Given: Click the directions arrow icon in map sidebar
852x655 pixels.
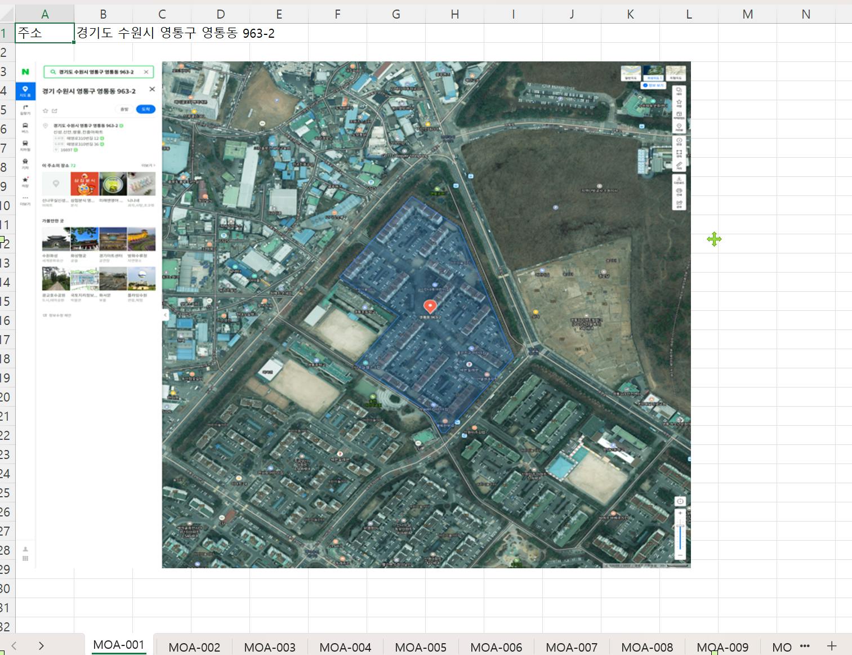Looking at the screenshot, I should [x=25, y=108].
